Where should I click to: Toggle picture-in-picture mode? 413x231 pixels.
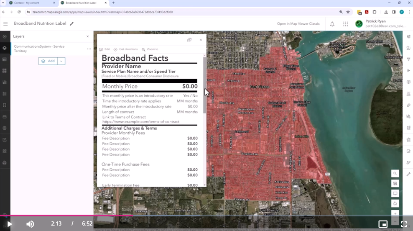click(383, 224)
